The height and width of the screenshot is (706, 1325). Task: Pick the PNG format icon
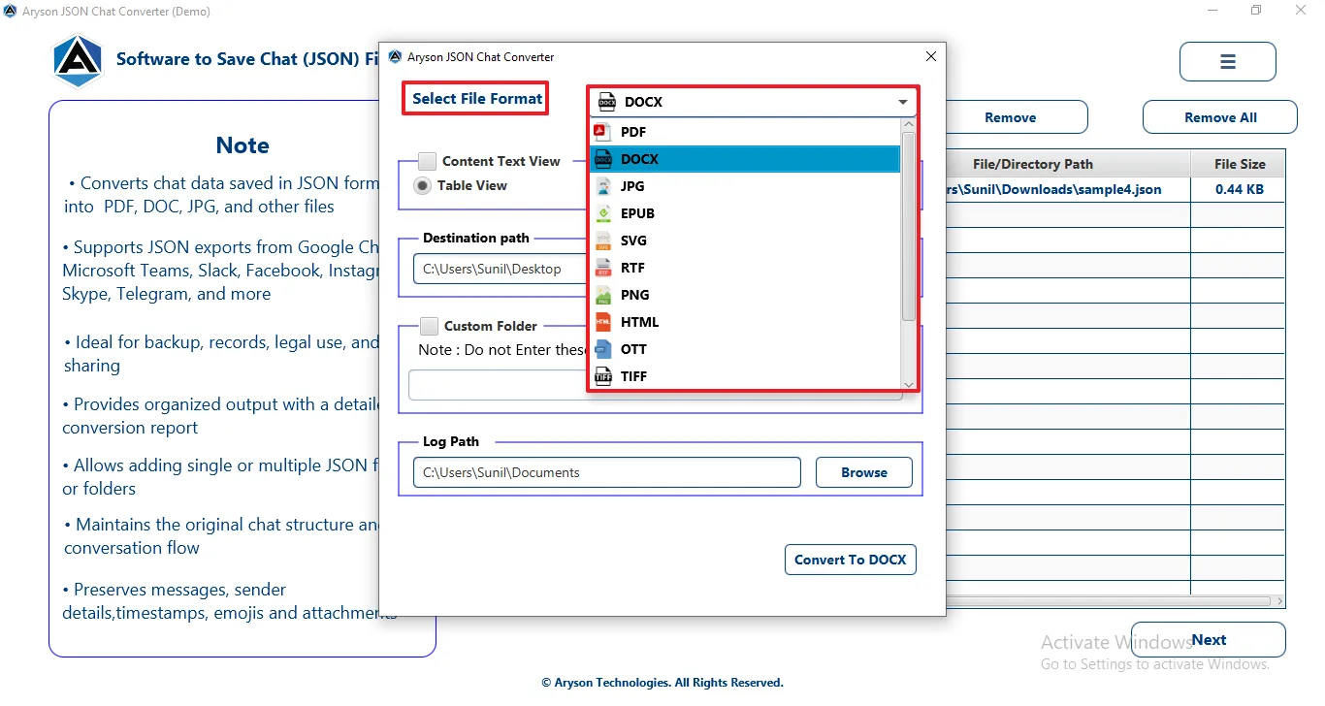(x=603, y=295)
